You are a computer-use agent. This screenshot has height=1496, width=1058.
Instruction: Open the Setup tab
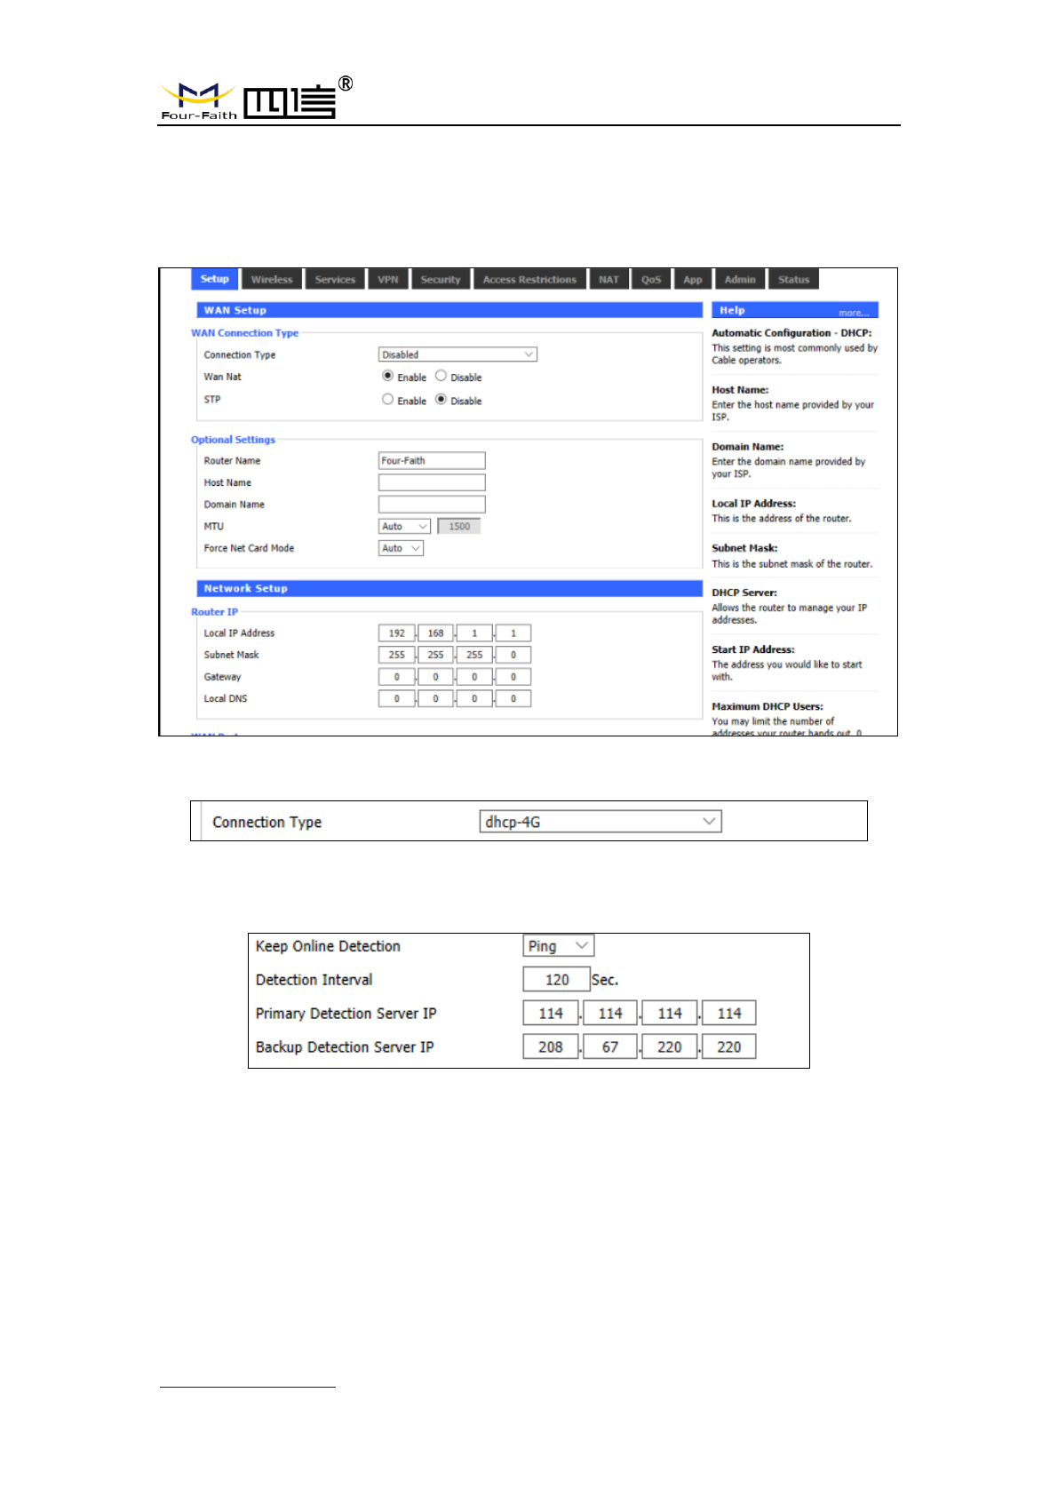click(x=214, y=279)
